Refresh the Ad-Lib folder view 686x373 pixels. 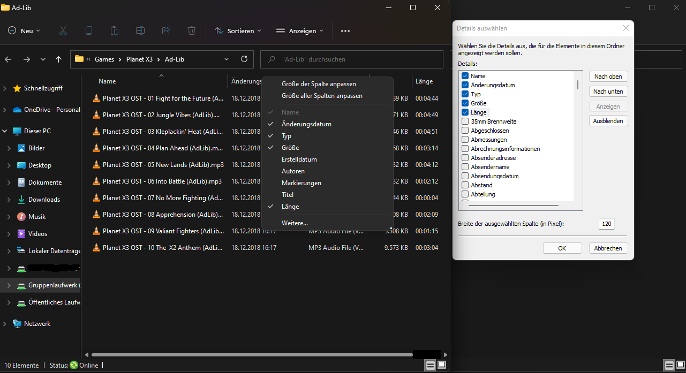pos(244,59)
